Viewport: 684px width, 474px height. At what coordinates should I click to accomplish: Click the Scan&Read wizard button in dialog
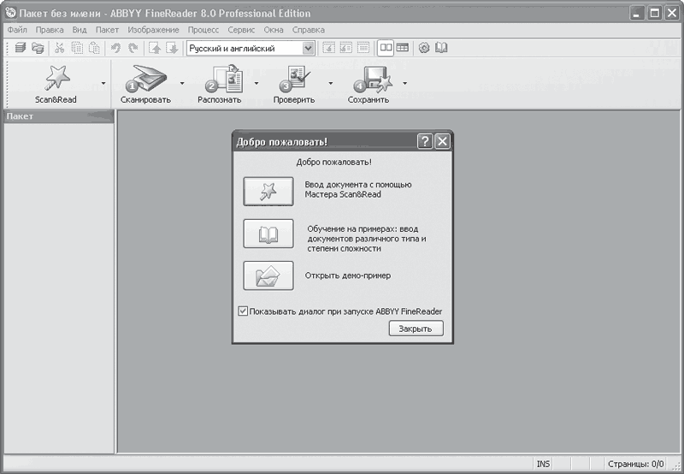pyautogui.click(x=268, y=191)
